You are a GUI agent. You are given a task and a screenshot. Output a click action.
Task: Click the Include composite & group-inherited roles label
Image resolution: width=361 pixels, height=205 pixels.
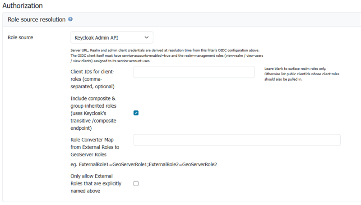tap(93, 113)
